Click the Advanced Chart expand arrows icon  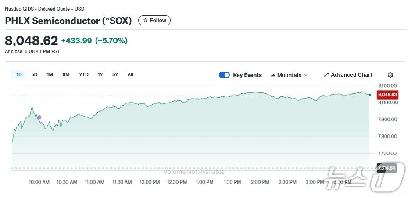point(326,75)
